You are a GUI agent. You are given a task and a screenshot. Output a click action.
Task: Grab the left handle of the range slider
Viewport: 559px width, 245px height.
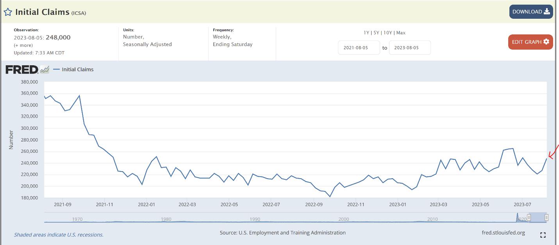tap(529, 217)
